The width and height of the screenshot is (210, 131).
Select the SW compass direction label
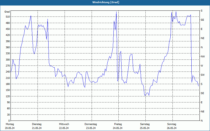coord(203,75)
